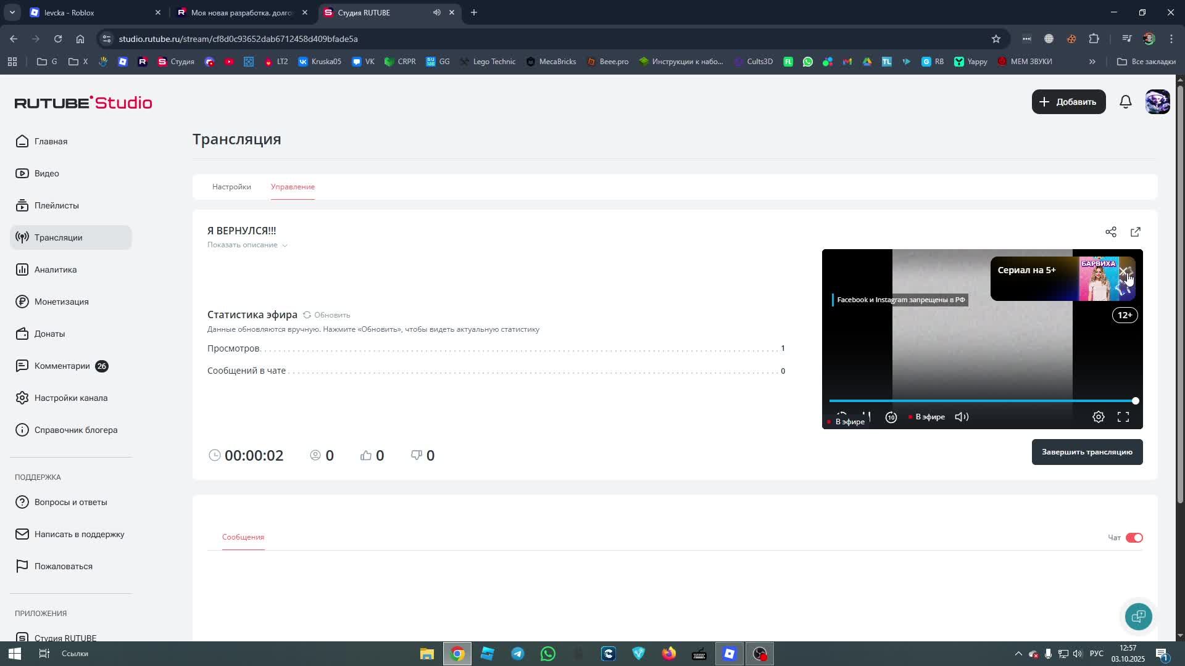Open Вопросы и ответы
The width and height of the screenshot is (1185, 666).
(71, 502)
